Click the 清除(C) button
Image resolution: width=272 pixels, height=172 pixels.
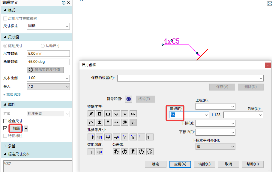point(204,164)
